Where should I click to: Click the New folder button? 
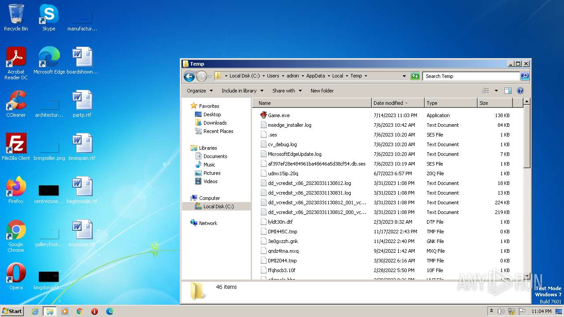click(322, 91)
